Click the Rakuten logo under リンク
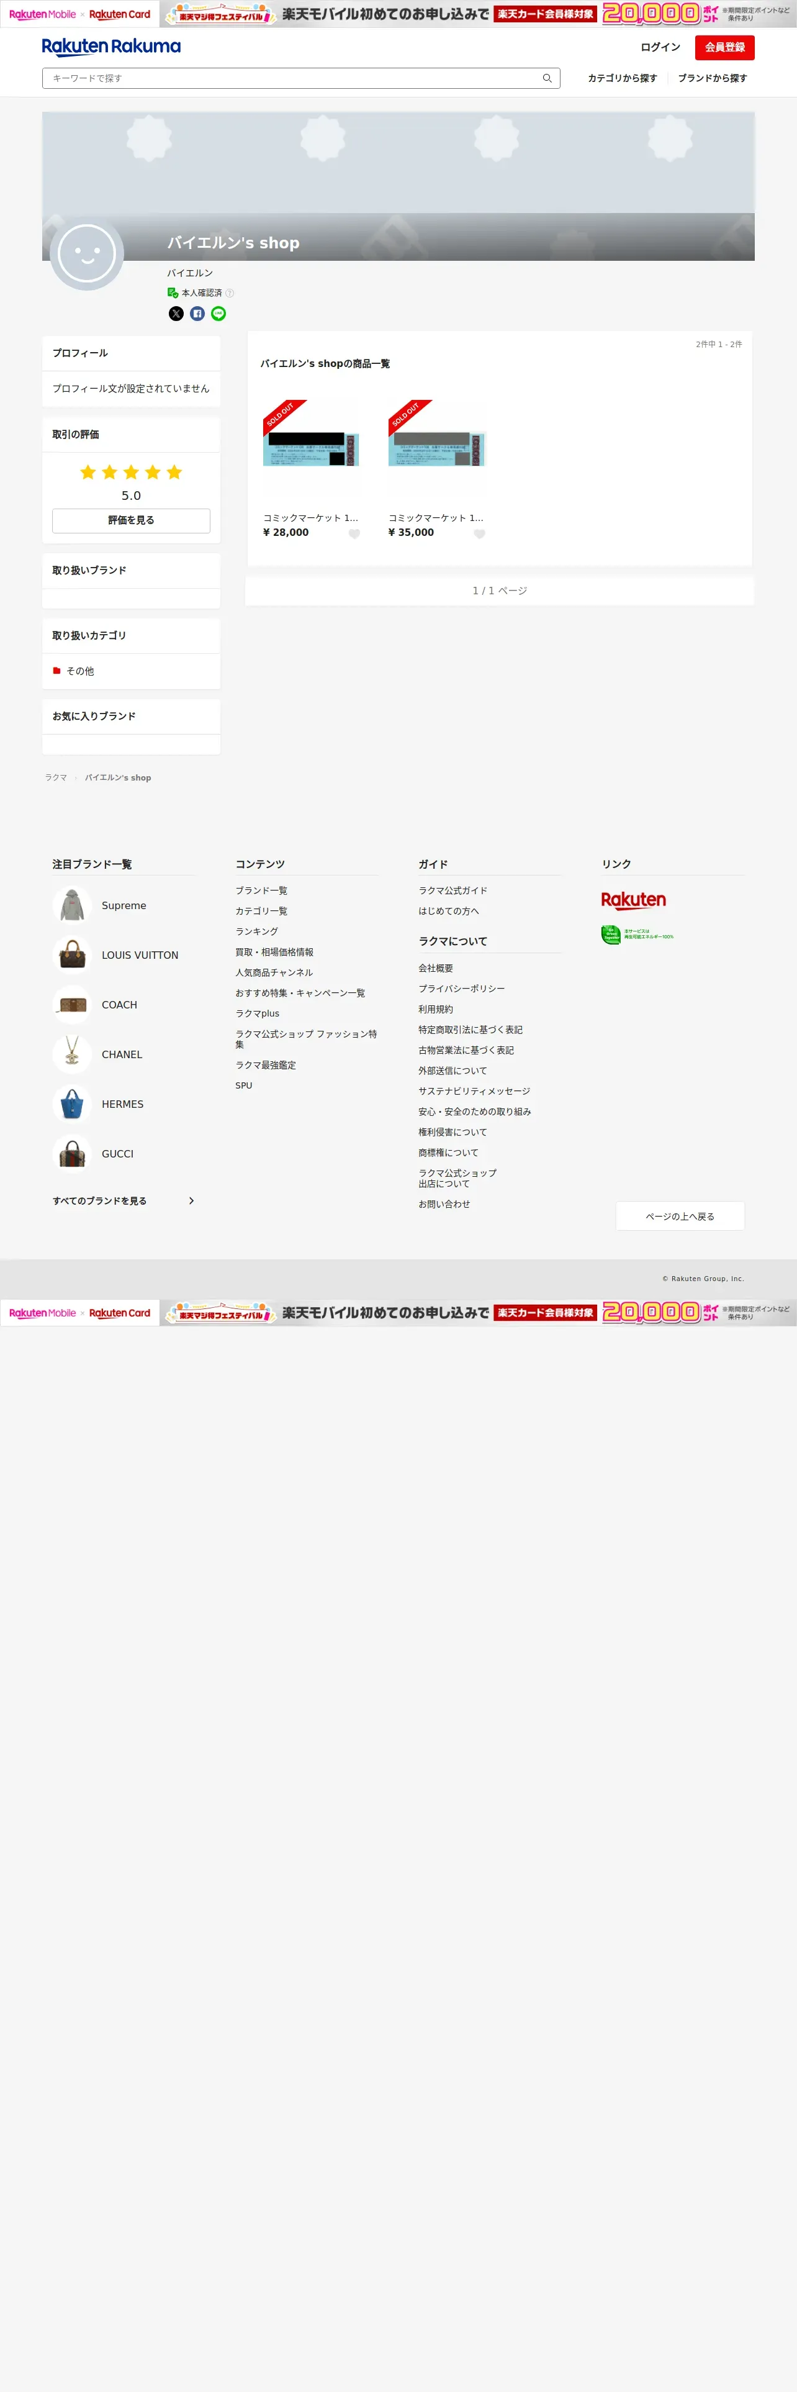The height and width of the screenshot is (2392, 797). click(634, 900)
